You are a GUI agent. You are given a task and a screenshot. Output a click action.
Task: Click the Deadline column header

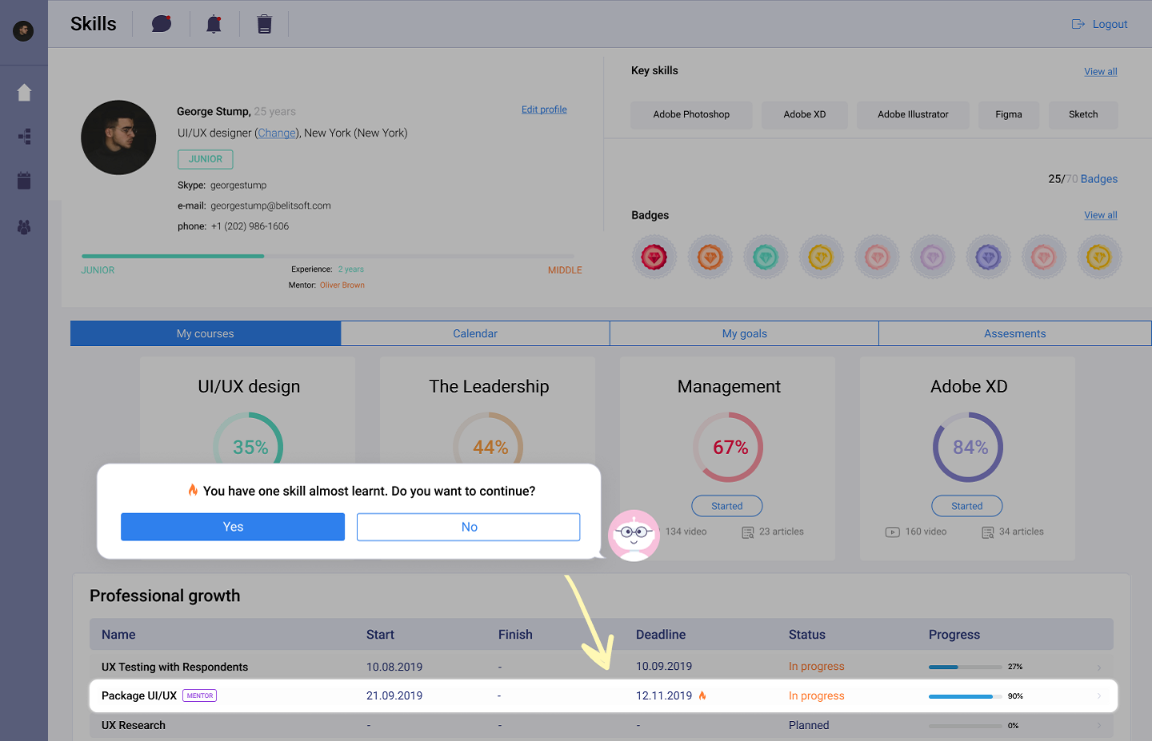tap(661, 635)
